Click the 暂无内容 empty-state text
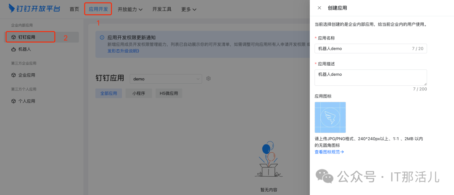 pos(269,190)
